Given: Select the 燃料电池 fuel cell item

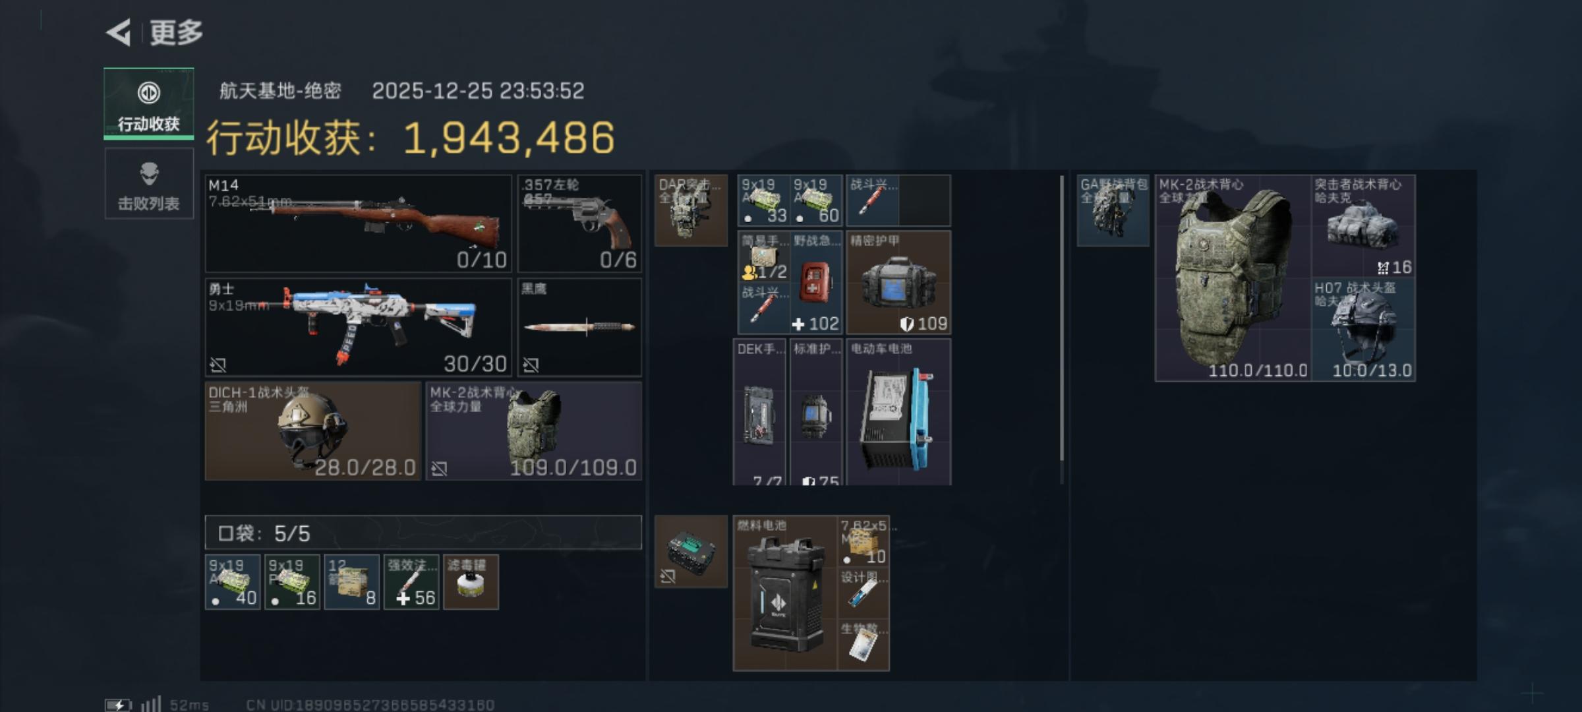Looking at the screenshot, I should click(785, 593).
